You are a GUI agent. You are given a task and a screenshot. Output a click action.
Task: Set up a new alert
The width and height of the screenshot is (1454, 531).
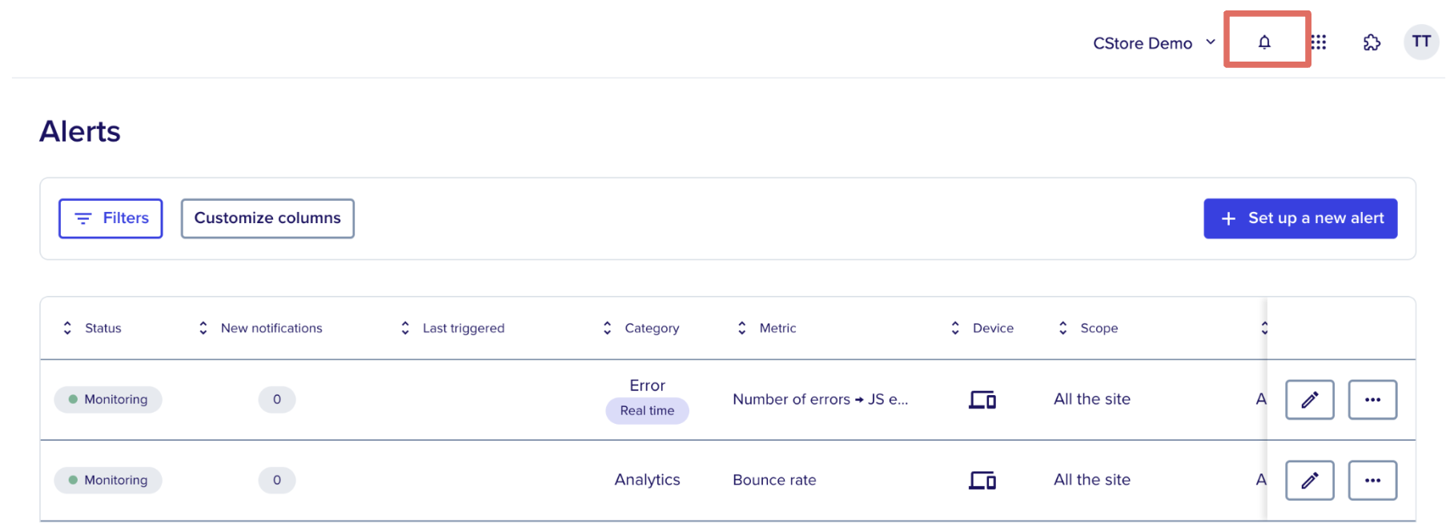[1300, 218]
